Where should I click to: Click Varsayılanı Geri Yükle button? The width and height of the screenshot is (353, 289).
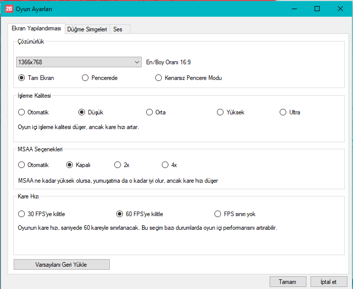point(62,264)
